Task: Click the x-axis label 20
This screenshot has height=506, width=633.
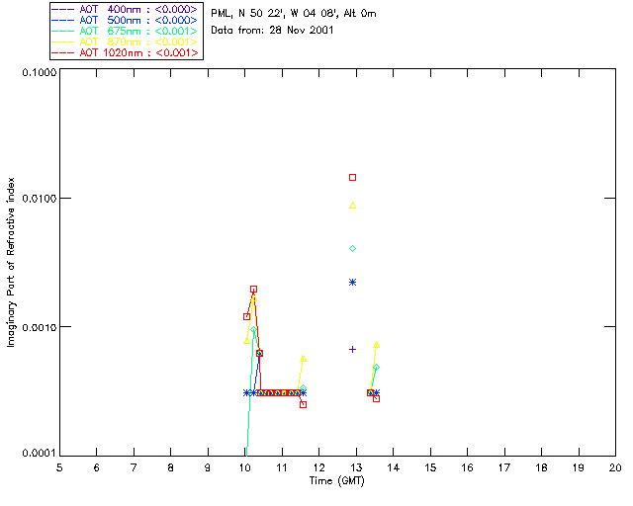Action: pyautogui.click(x=615, y=467)
